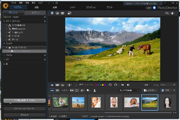Select the magnifier zoom tool
This screenshot has width=180, height=120.
(x=167, y=13)
